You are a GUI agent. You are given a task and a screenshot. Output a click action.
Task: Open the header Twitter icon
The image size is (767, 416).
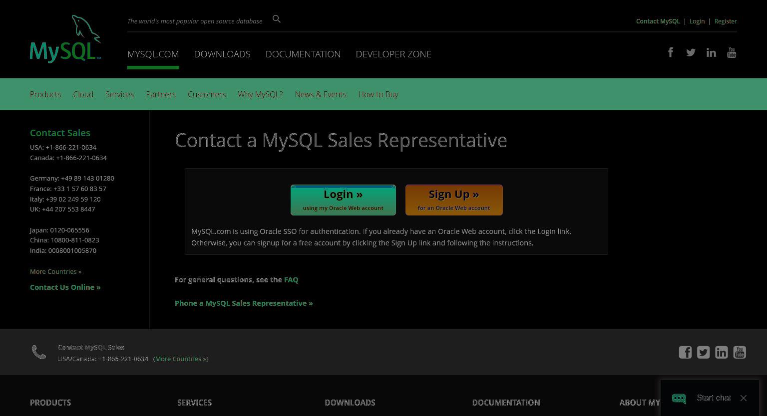691,52
